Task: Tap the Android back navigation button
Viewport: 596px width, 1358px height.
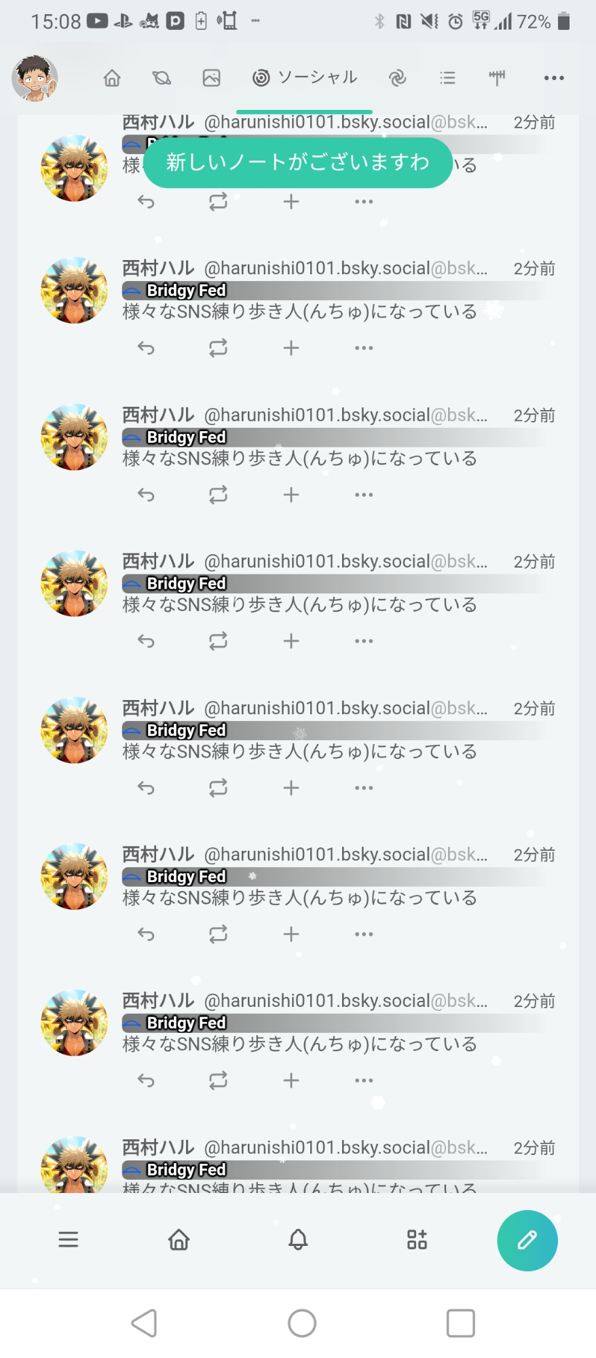Action: [144, 1323]
